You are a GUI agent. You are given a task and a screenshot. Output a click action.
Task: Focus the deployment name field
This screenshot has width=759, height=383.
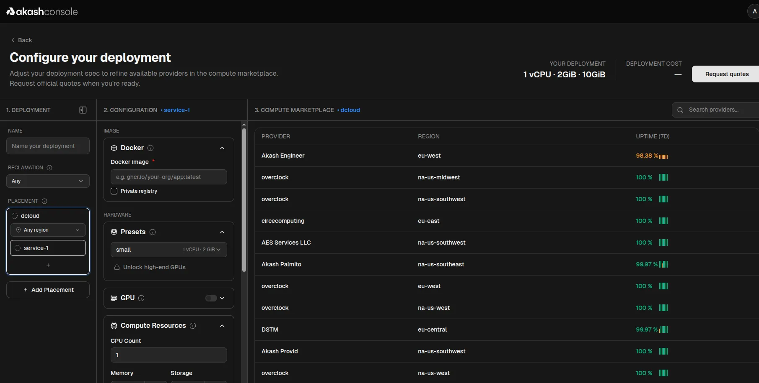pos(48,146)
